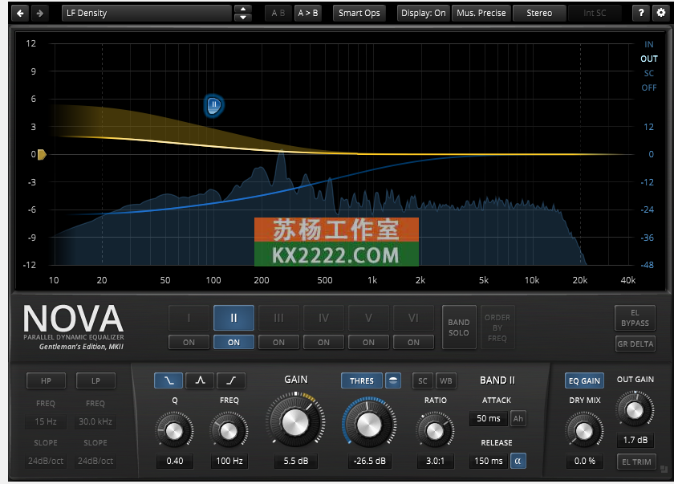Toggle ON for band I
This screenshot has height=484, width=674.
point(189,342)
